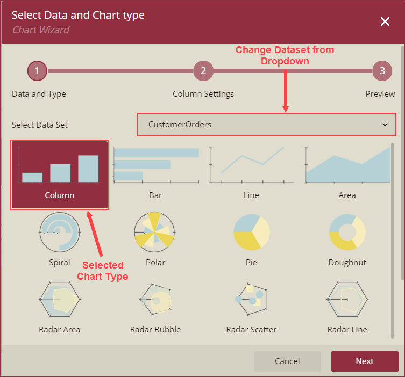Pick the Pie chart type
The image size is (405, 377).
[251, 240]
